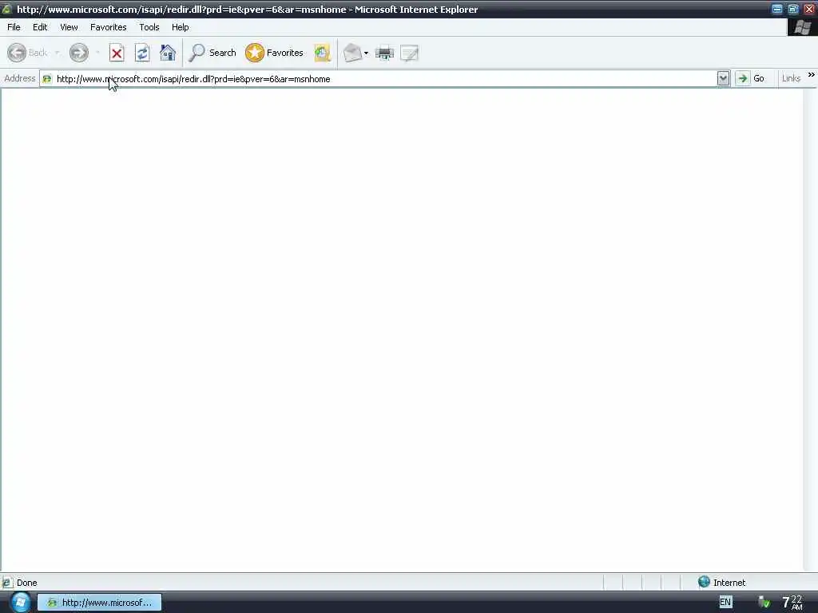Minimize the Internet Explorer window
Viewport: 818px width, 613px height.
(777, 9)
